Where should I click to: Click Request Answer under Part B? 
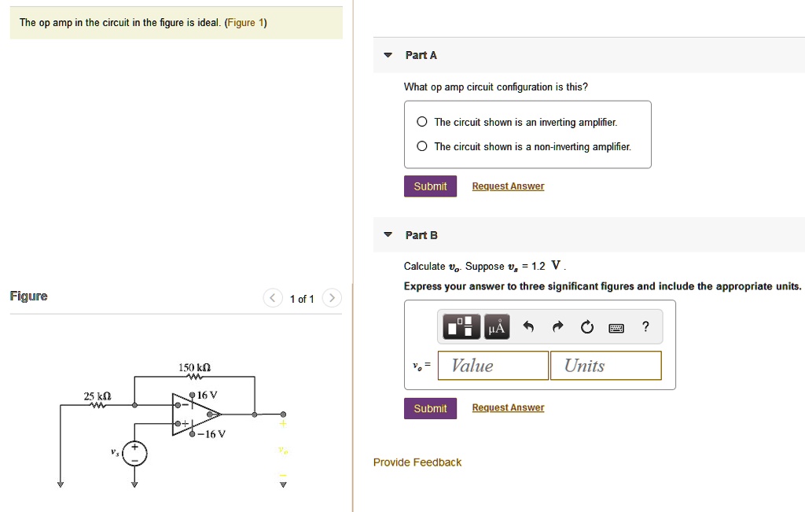coord(507,407)
